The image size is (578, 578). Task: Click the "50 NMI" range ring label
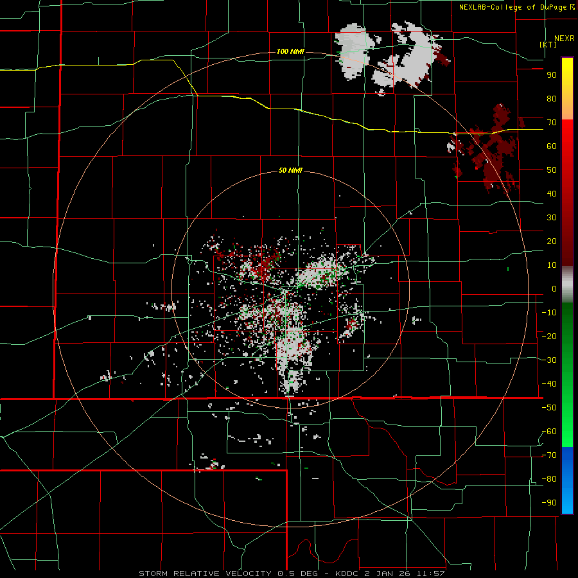click(290, 170)
